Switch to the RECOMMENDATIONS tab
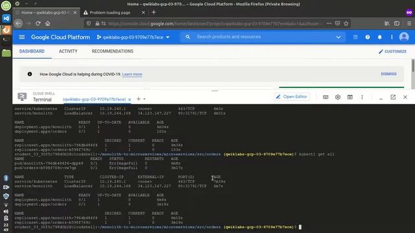This screenshot has height=233, width=415. pyautogui.click(x=112, y=51)
